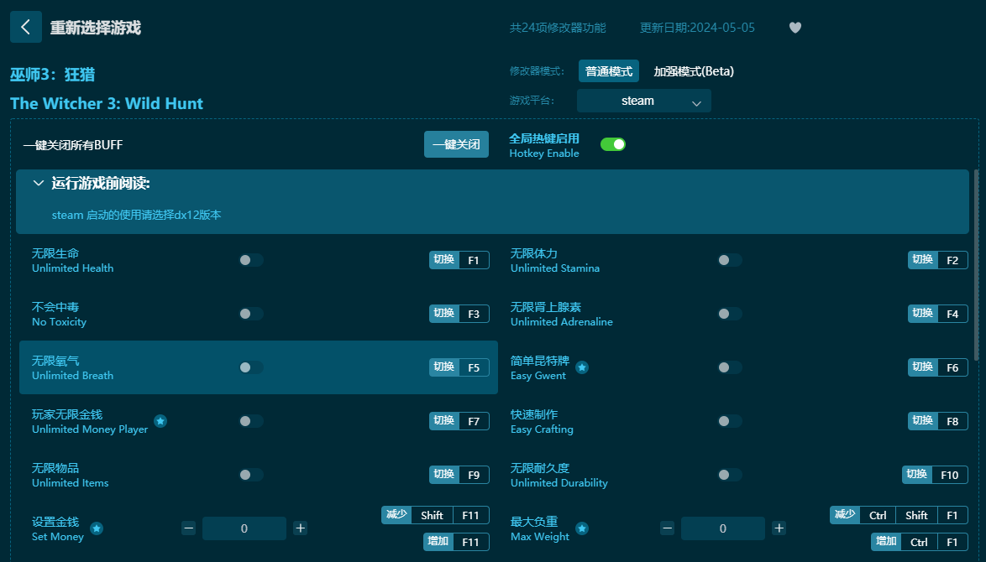Click 增加 F11 hotkey for Set Money

click(x=457, y=542)
